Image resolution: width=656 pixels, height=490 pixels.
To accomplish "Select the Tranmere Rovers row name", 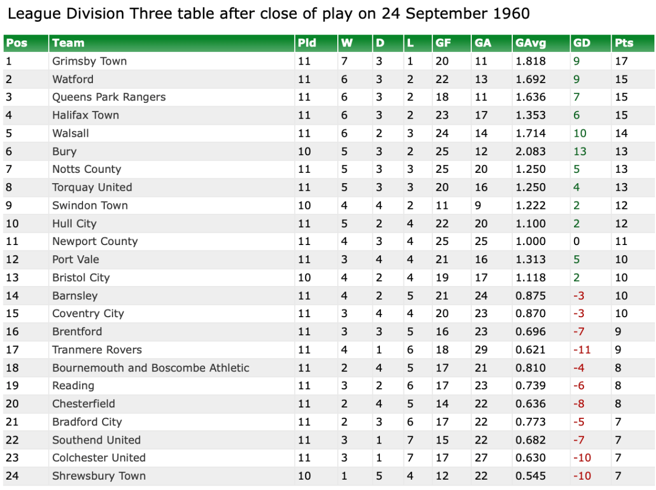I will [97, 350].
